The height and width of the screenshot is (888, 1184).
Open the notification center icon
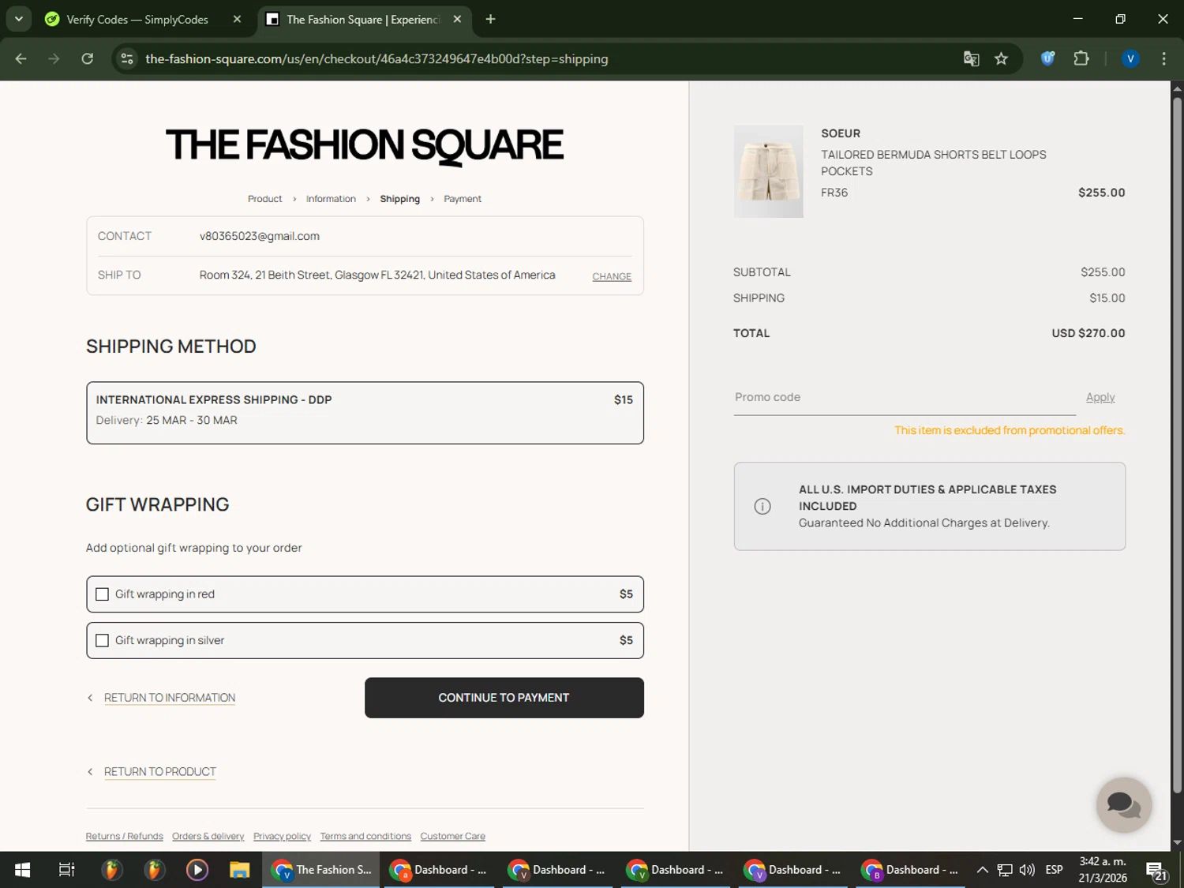(x=1156, y=871)
